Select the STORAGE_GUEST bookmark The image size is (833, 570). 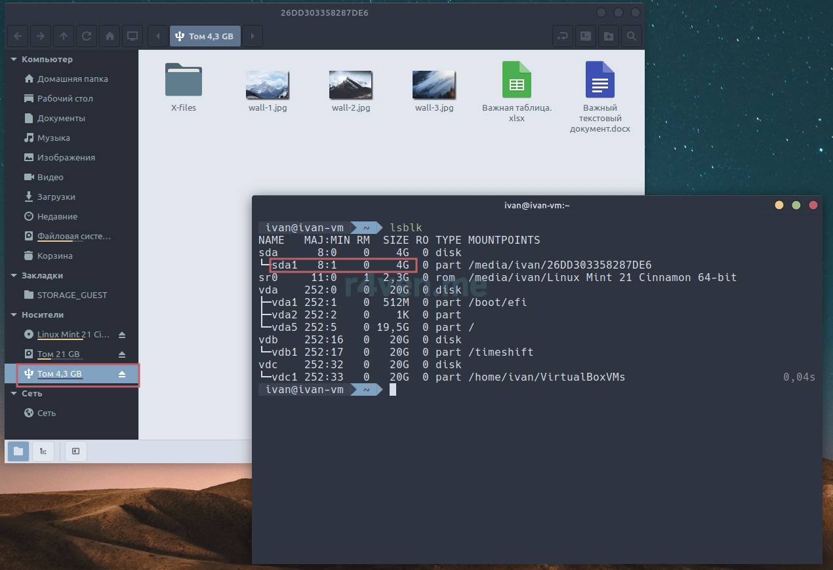[71, 295]
